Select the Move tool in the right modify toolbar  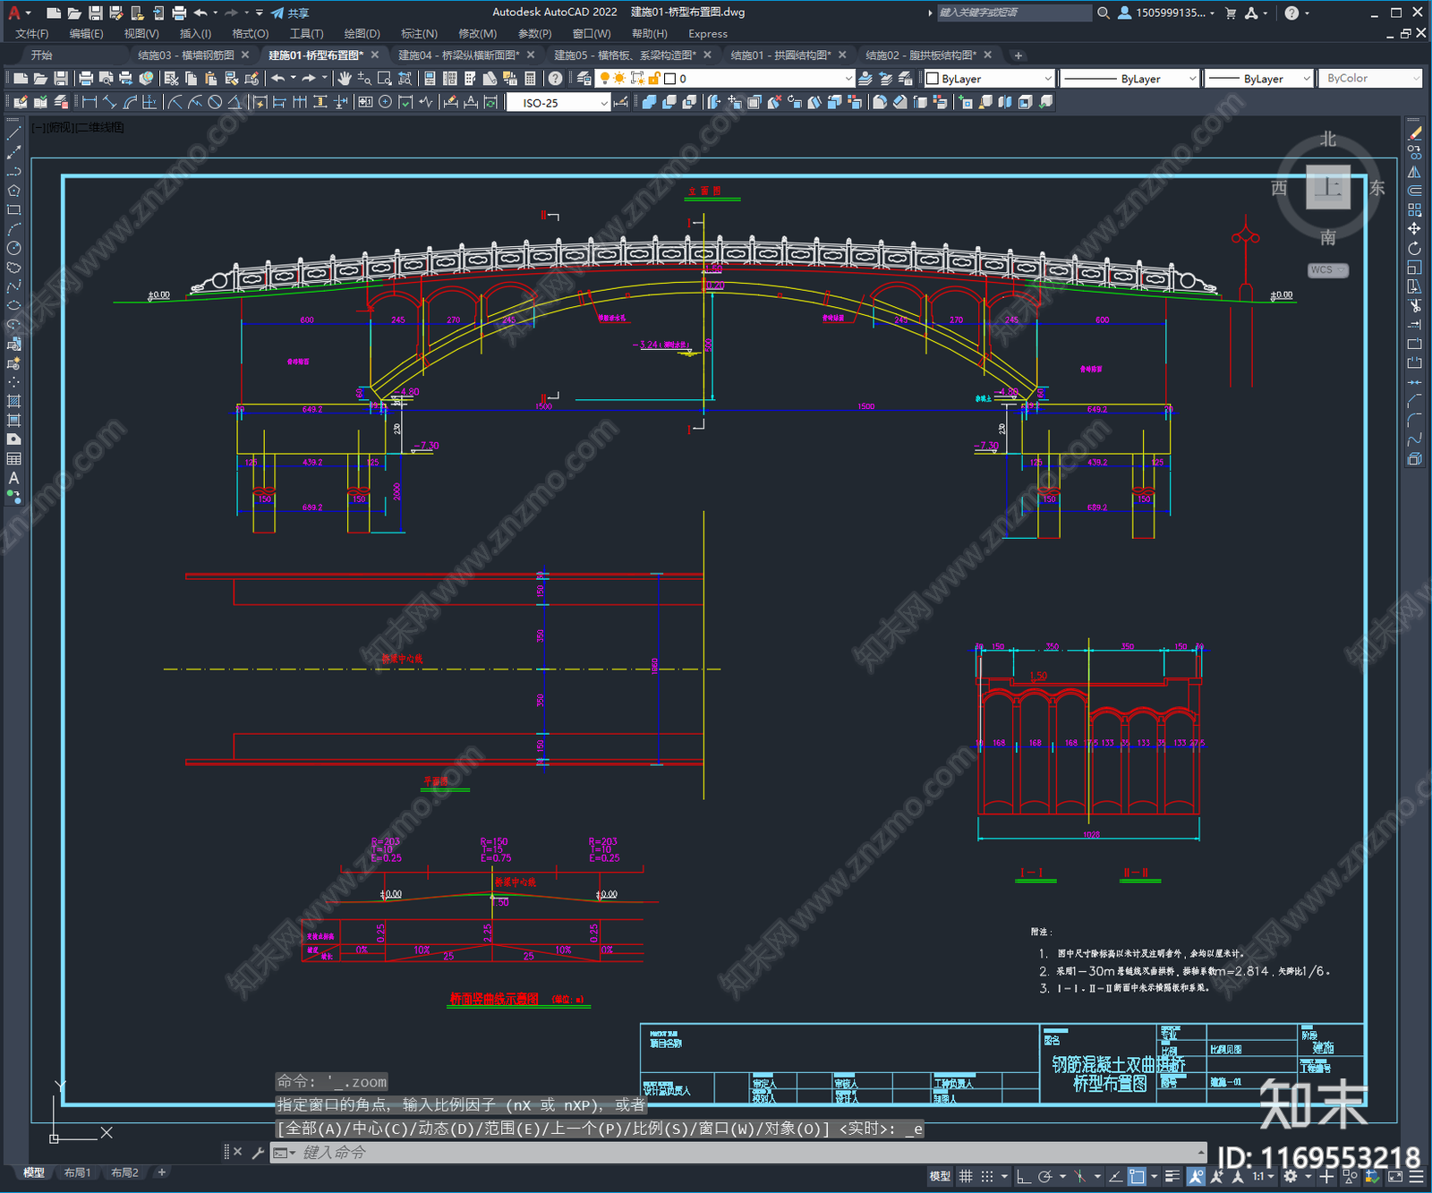[x=1414, y=229]
